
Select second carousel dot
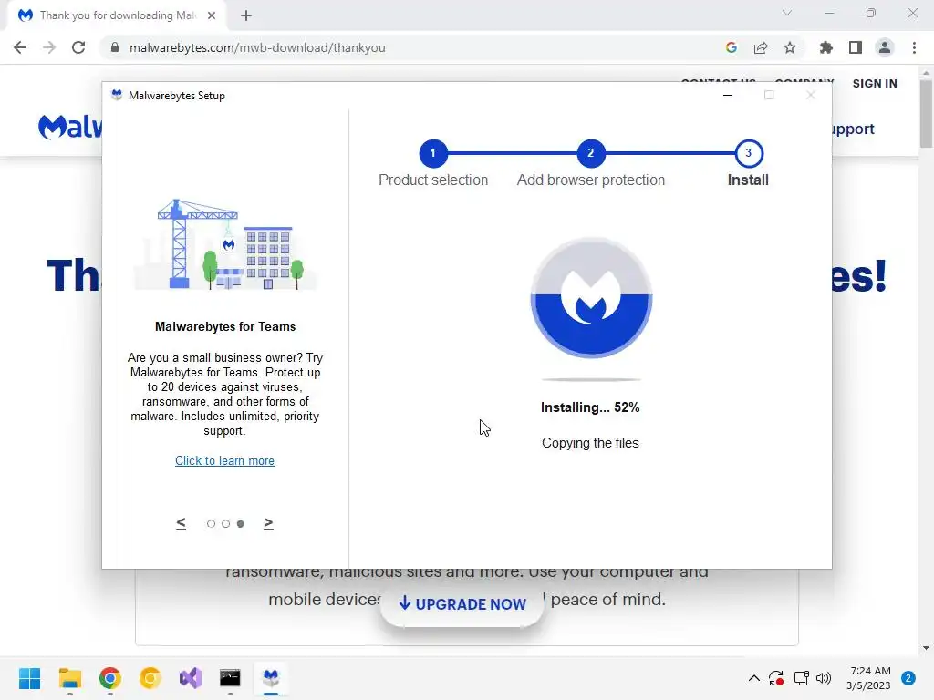(226, 524)
